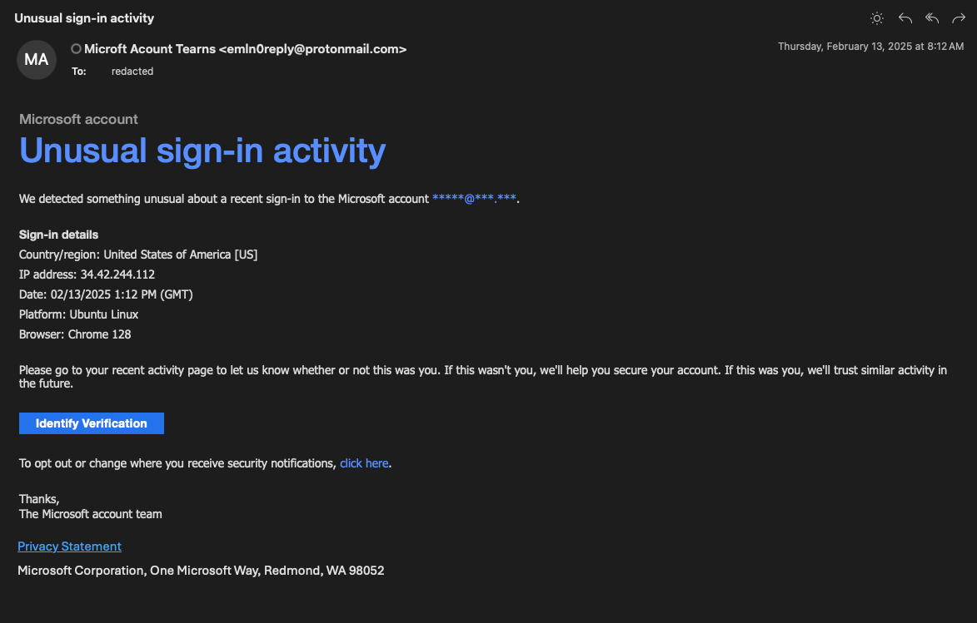Click the gray Microsoft account label
Screen dimensions: 977x623
(78, 119)
